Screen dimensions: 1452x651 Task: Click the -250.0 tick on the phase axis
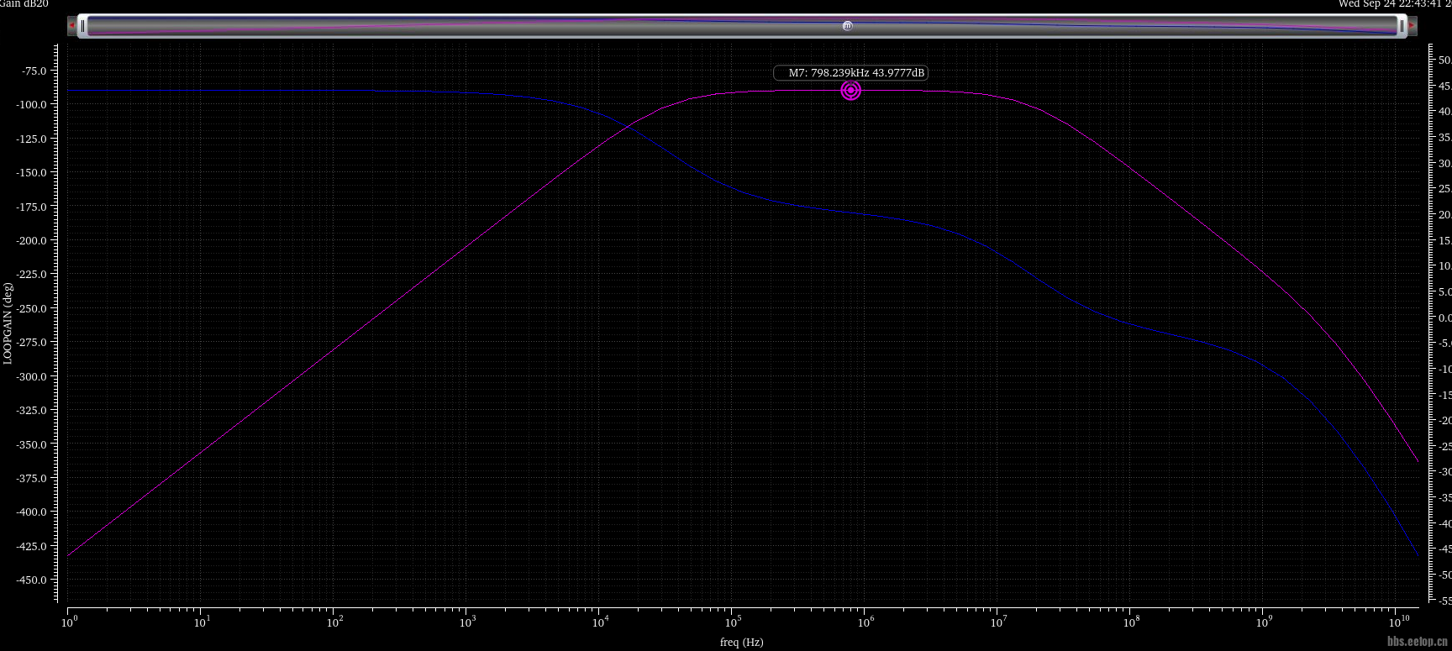[30, 309]
